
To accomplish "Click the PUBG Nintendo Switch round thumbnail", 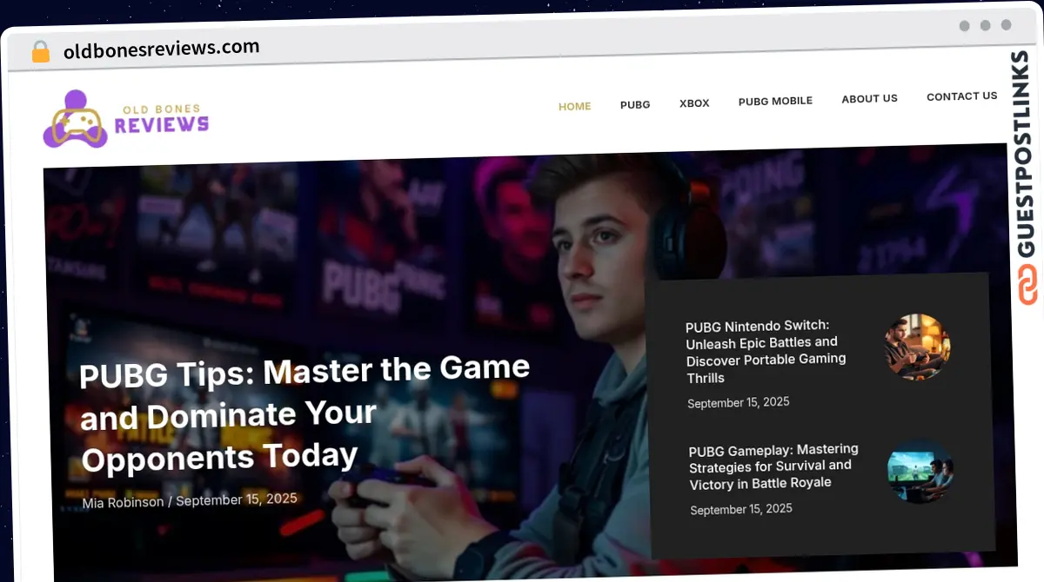I will (917, 347).
